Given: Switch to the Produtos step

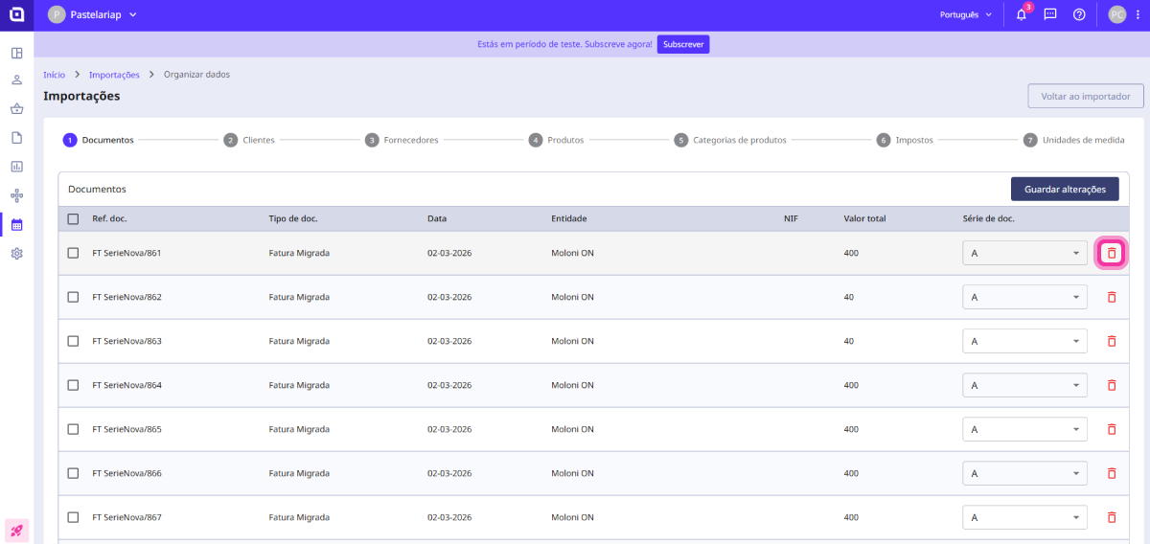Looking at the screenshot, I should tap(557, 140).
